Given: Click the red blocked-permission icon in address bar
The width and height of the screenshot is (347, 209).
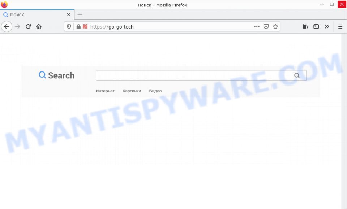Looking at the screenshot, I should (x=85, y=27).
